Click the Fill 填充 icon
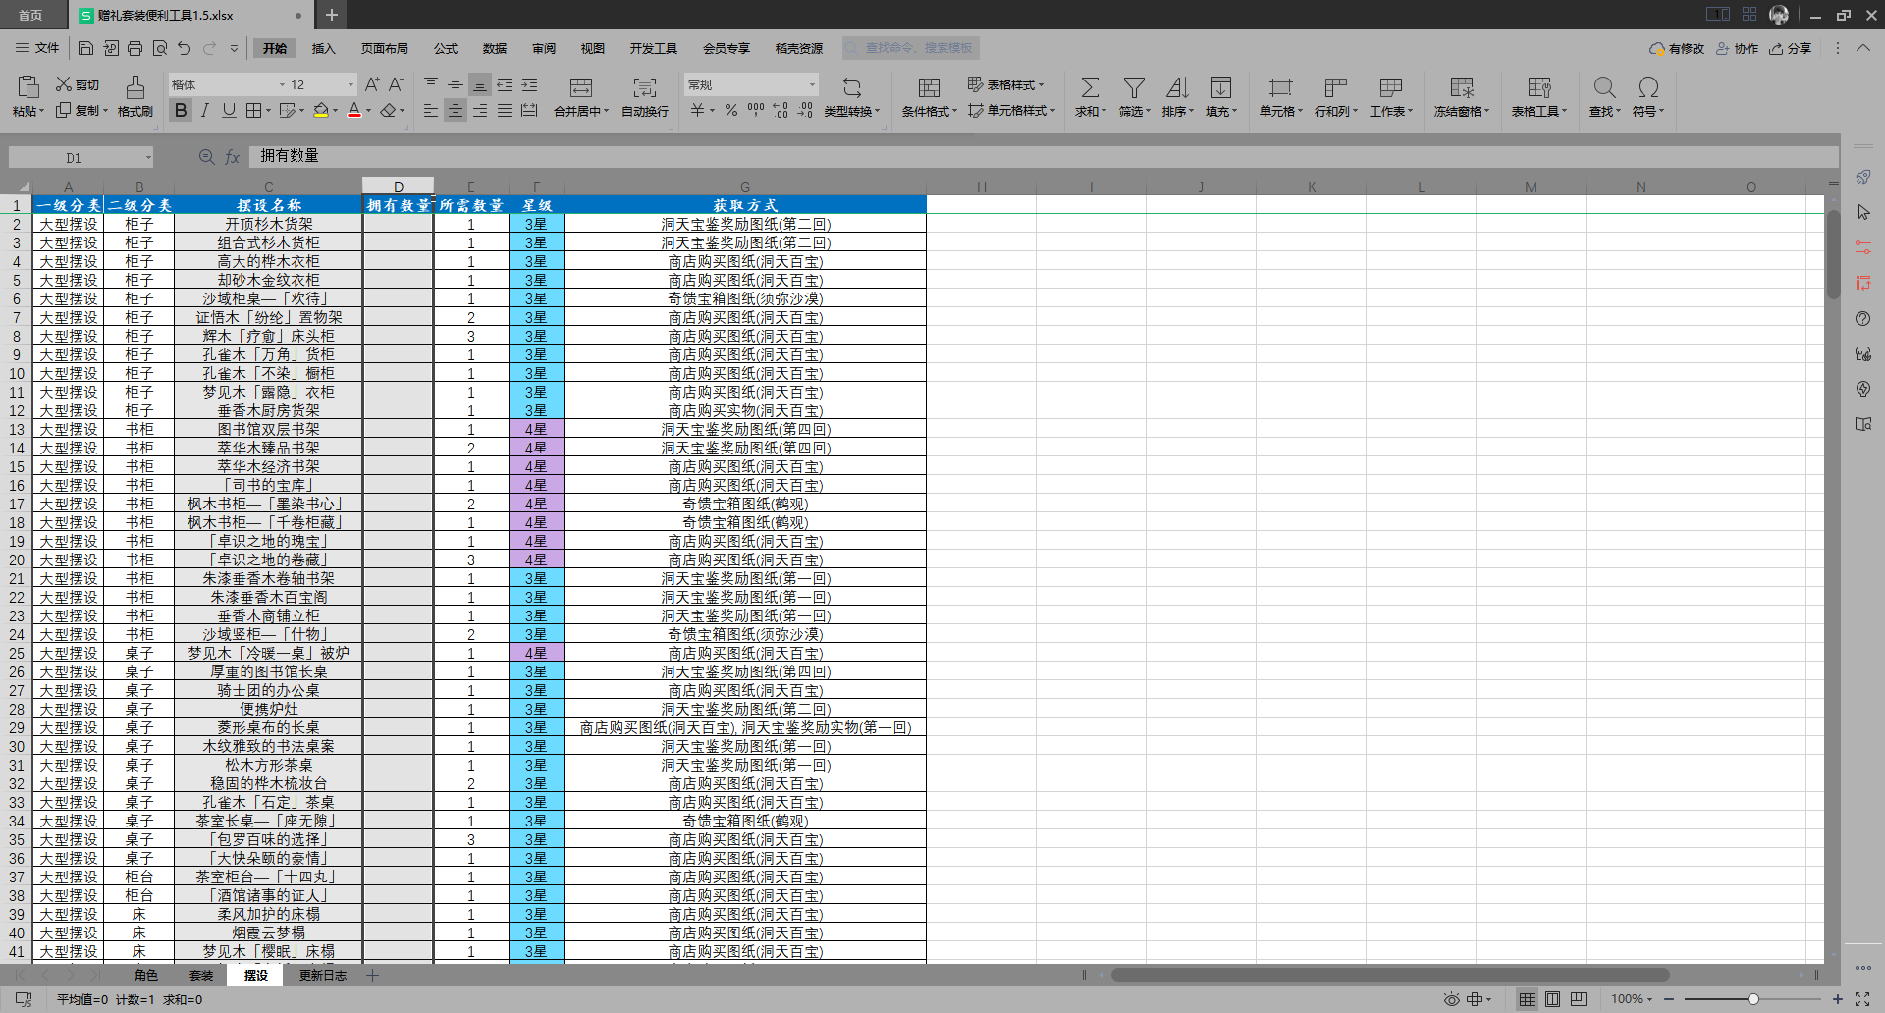The height and width of the screenshot is (1013, 1885). 1220,87
